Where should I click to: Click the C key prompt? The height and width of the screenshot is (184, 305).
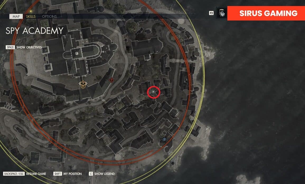(91, 174)
